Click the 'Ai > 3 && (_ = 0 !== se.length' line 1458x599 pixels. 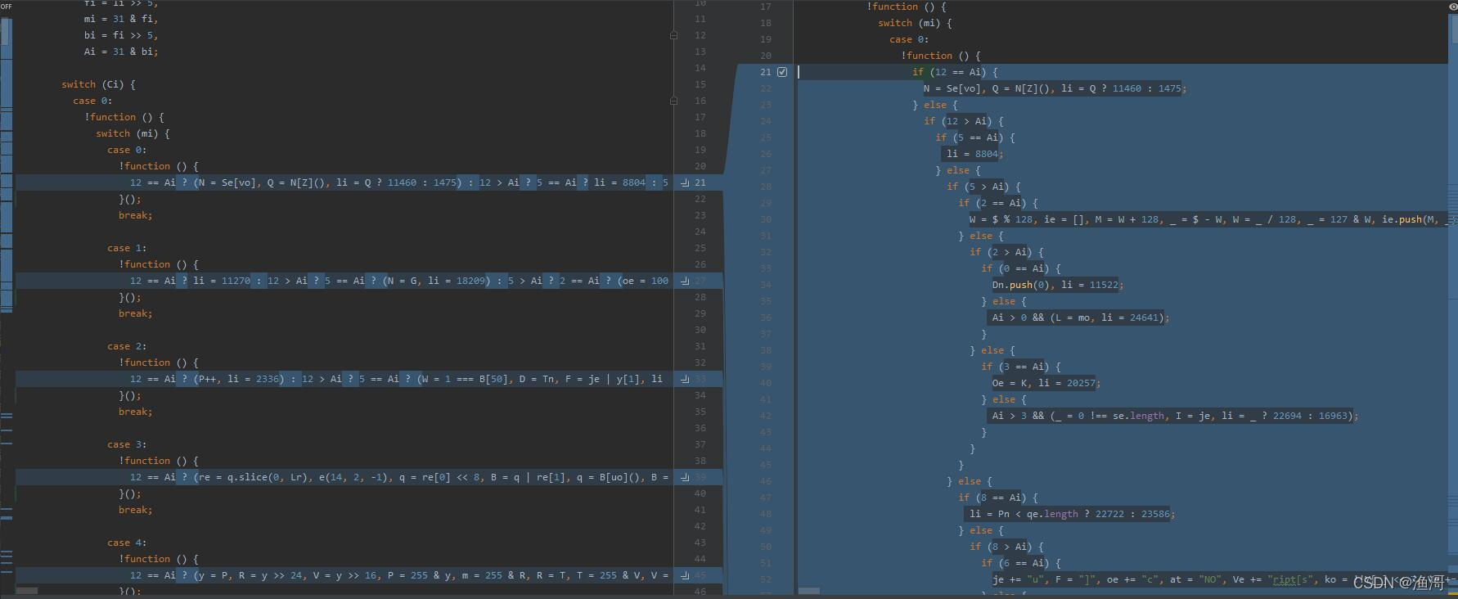(x=1175, y=416)
